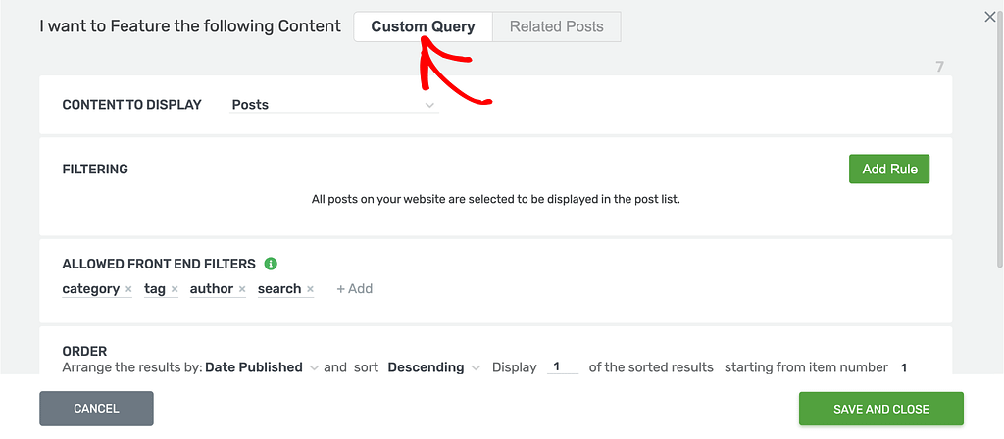The width and height of the screenshot is (1004, 439).
Task: Remove the category filter tag
Action: click(128, 289)
